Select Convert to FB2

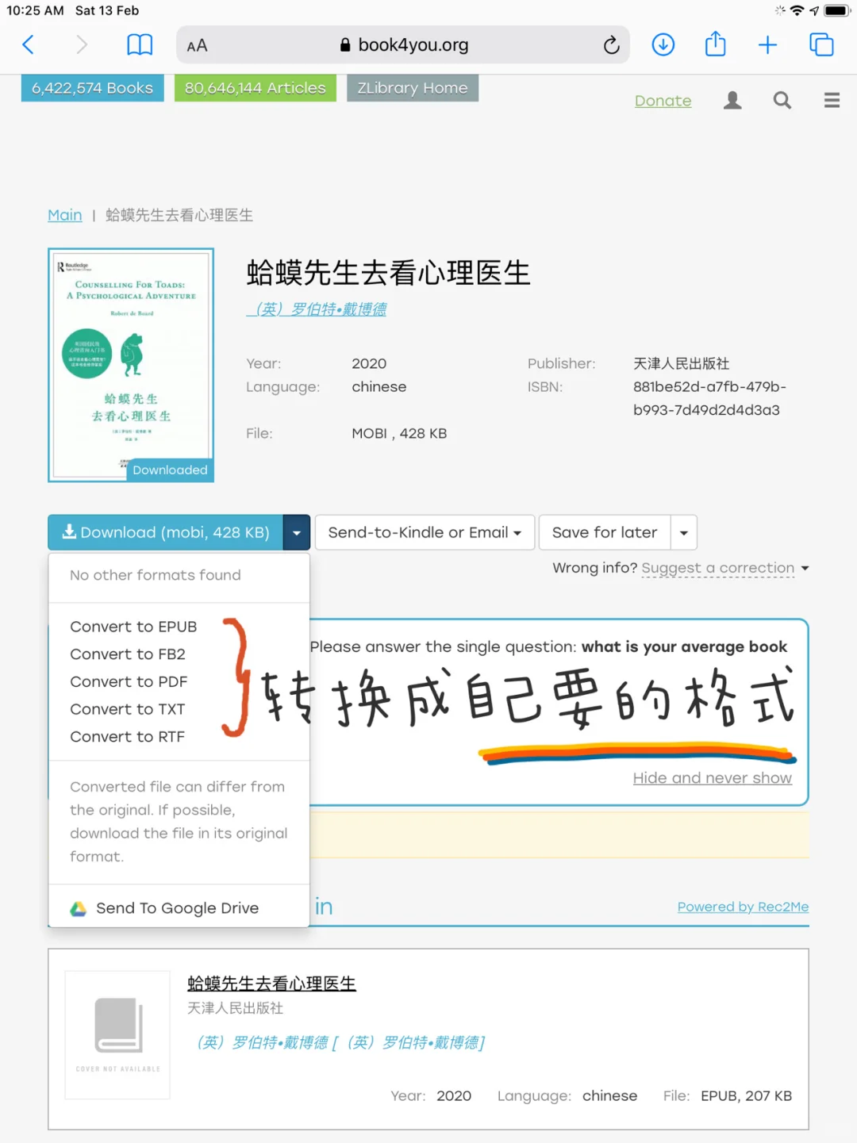click(128, 654)
